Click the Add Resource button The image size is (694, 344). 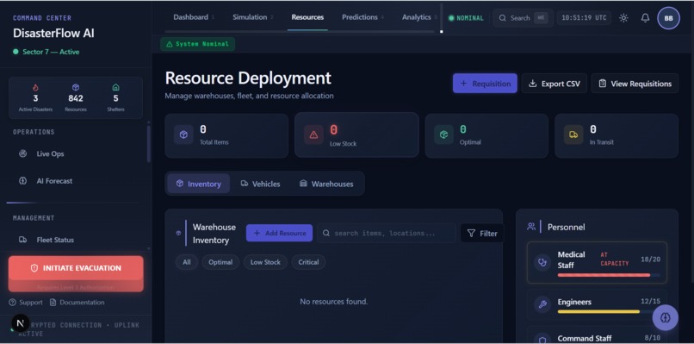pos(279,233)
